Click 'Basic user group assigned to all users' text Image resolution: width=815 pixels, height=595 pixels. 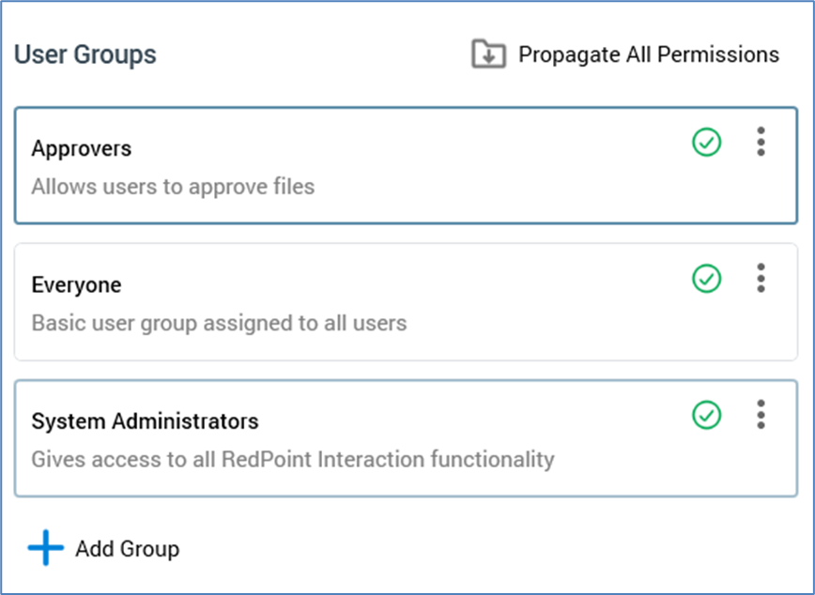[x=219, y=324]
